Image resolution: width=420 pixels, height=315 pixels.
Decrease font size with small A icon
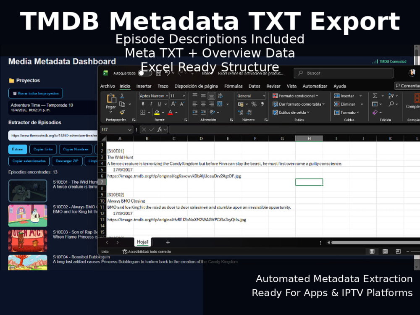[x=182, y=104]
